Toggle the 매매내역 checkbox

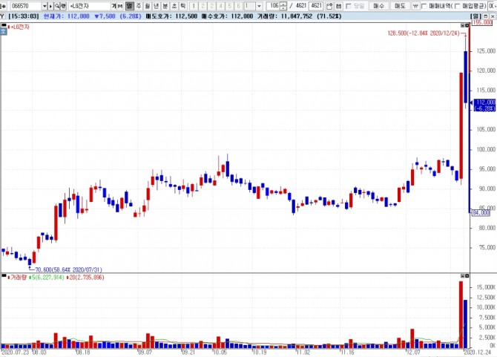424,6
